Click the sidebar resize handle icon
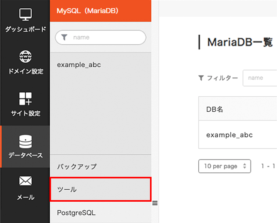 pyautogui.click(x=155, y=203)
